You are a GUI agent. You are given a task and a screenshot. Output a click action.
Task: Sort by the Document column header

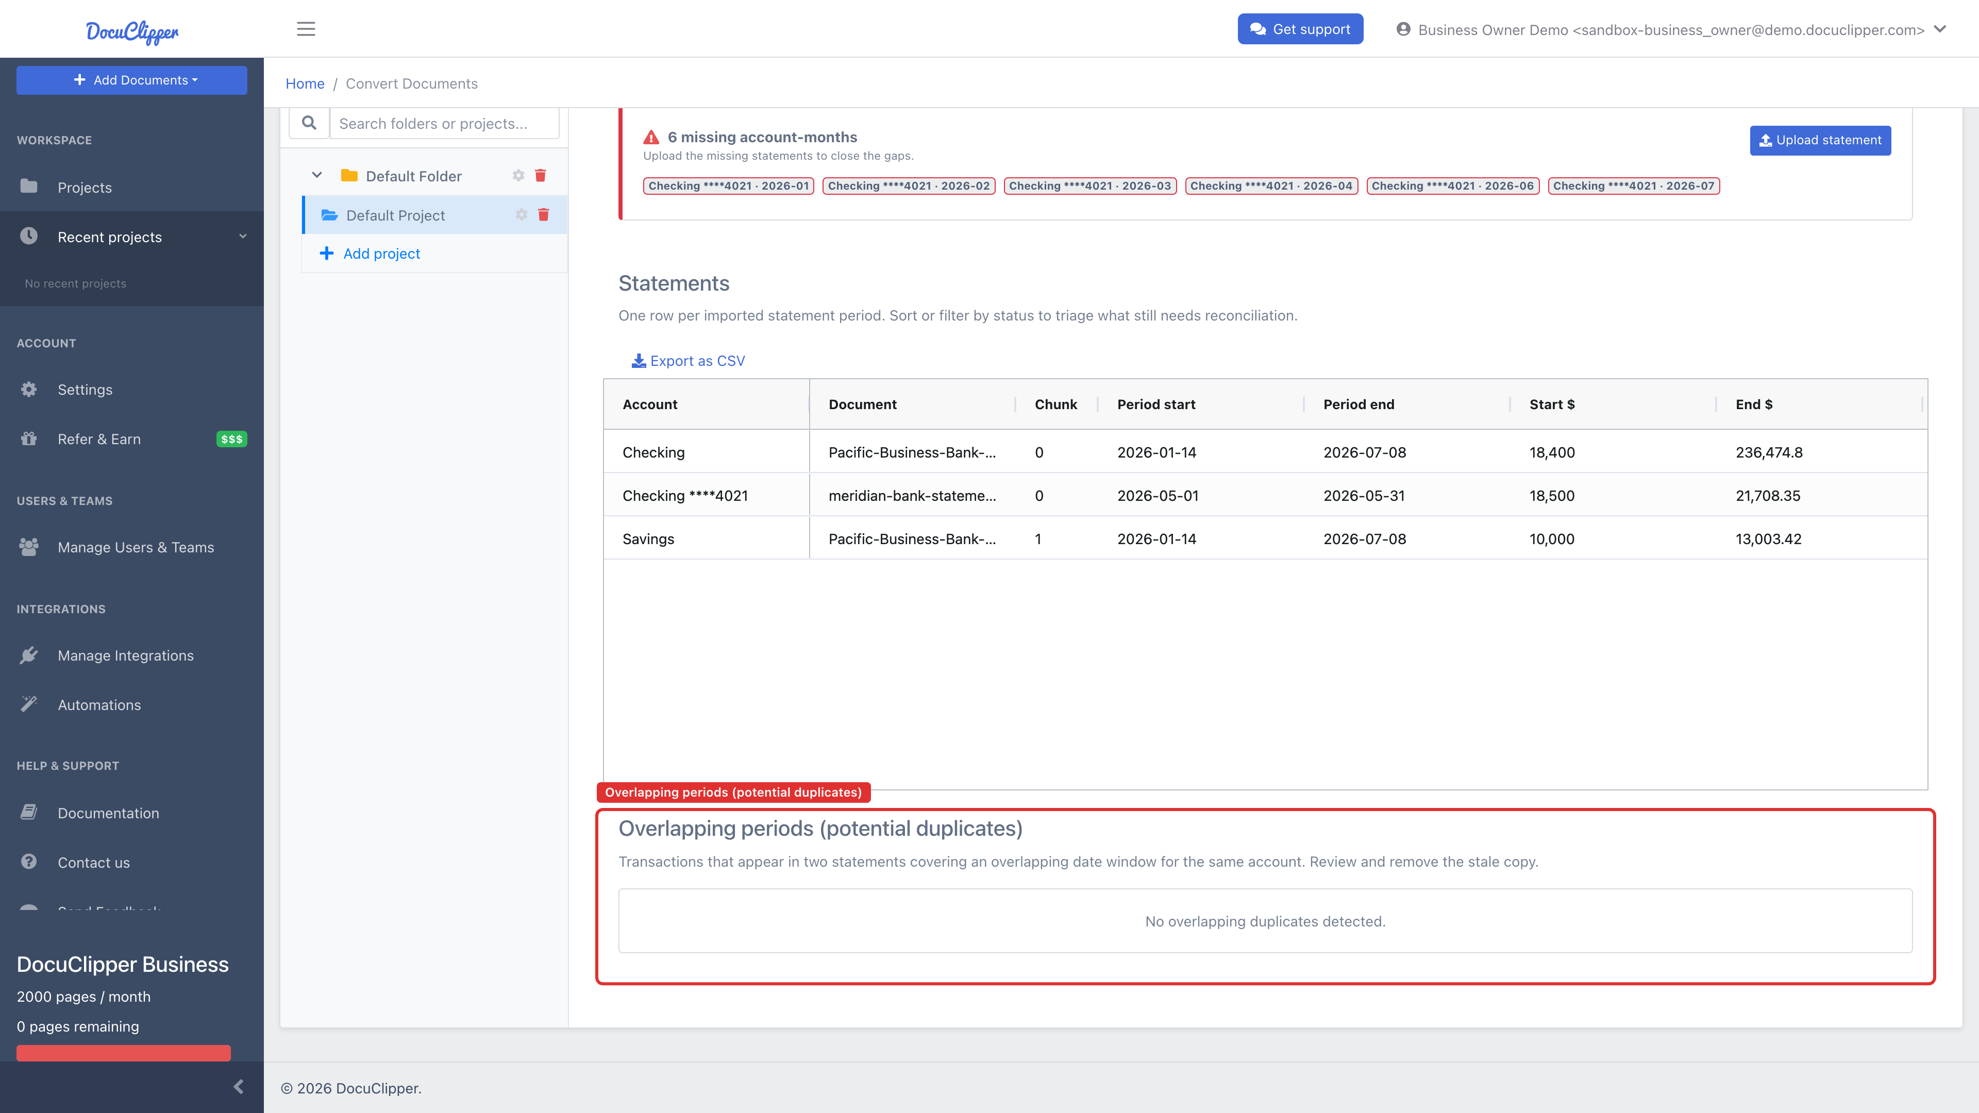913,405
